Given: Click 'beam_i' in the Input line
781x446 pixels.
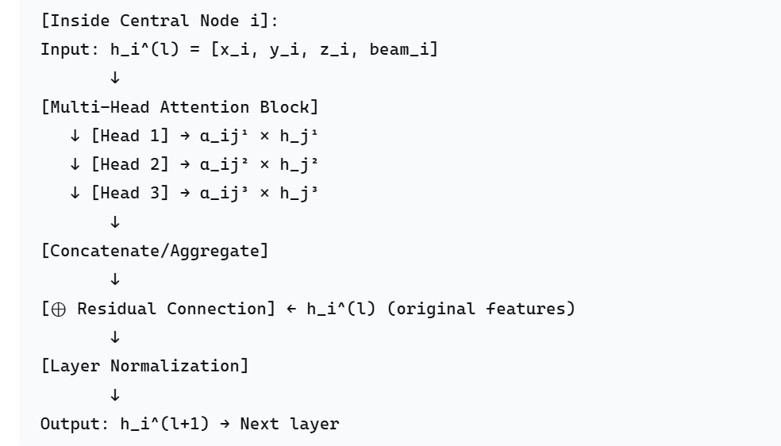Looking at the screenshot, I should pyautogui.click(x=403, y=49).
